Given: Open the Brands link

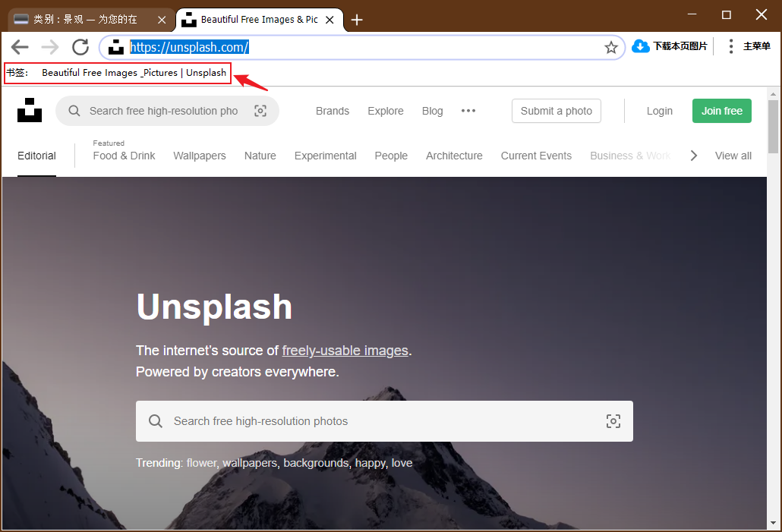Looking at the screenshot, I should click(333, 111).
